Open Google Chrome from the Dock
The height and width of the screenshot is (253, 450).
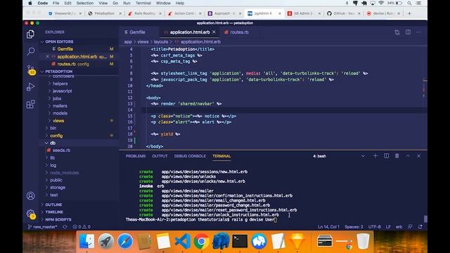pos(202,241)
